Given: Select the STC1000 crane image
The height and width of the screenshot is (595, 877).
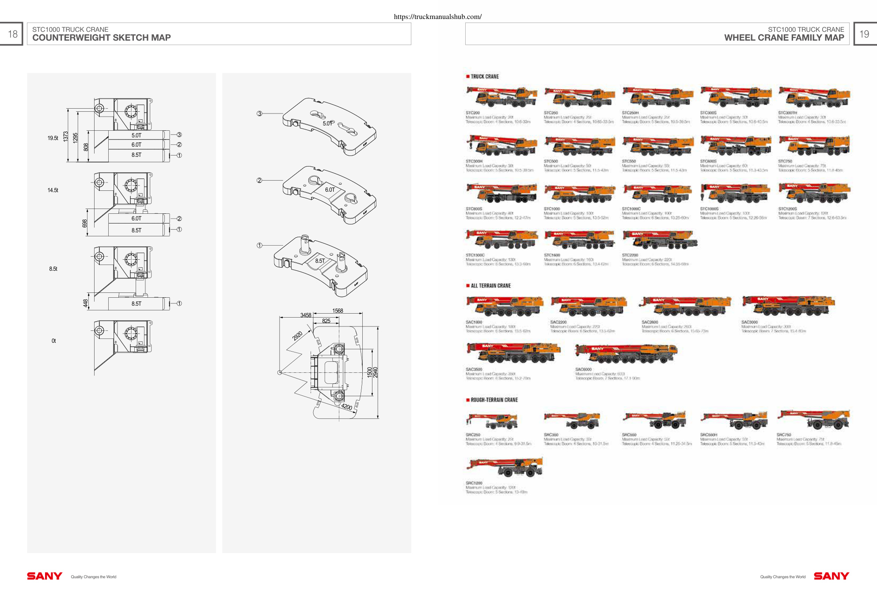Looking at the screenshot, I should [580, 193].
